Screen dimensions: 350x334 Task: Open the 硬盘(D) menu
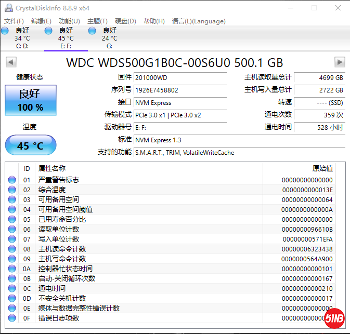pos(125,21)
